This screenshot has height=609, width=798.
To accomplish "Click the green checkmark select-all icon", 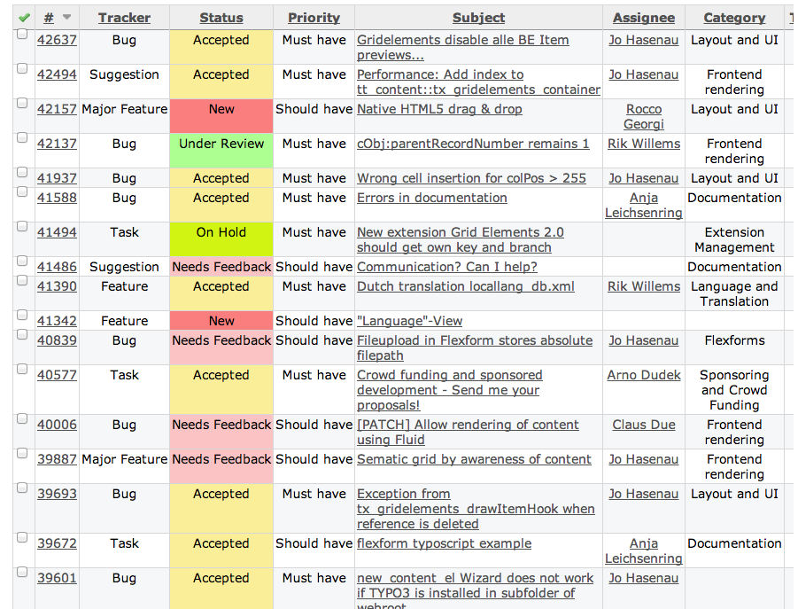I will [x=23, y=17].
